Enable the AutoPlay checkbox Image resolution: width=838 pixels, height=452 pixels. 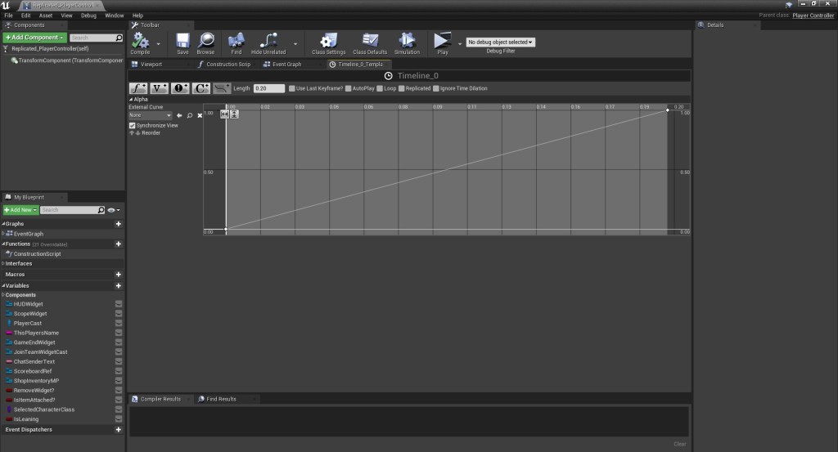(x=349, y=88)
